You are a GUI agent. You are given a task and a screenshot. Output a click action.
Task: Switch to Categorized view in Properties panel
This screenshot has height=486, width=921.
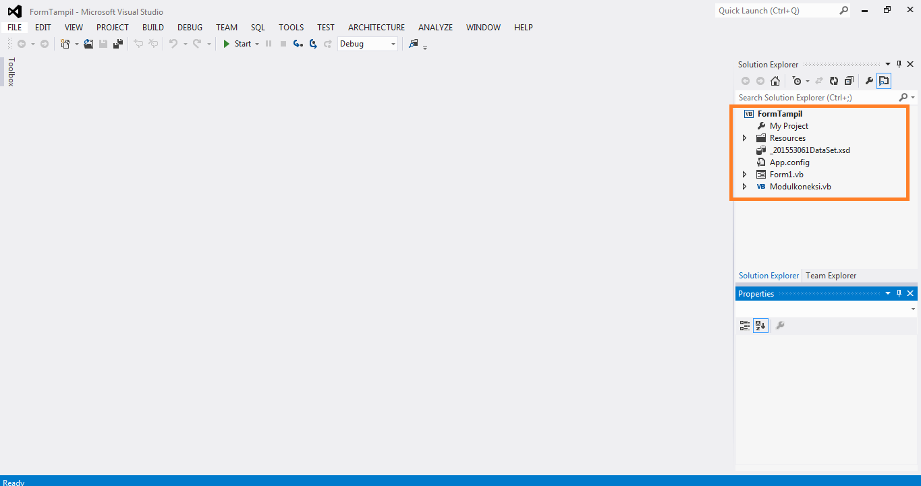(x=744, y=325)
